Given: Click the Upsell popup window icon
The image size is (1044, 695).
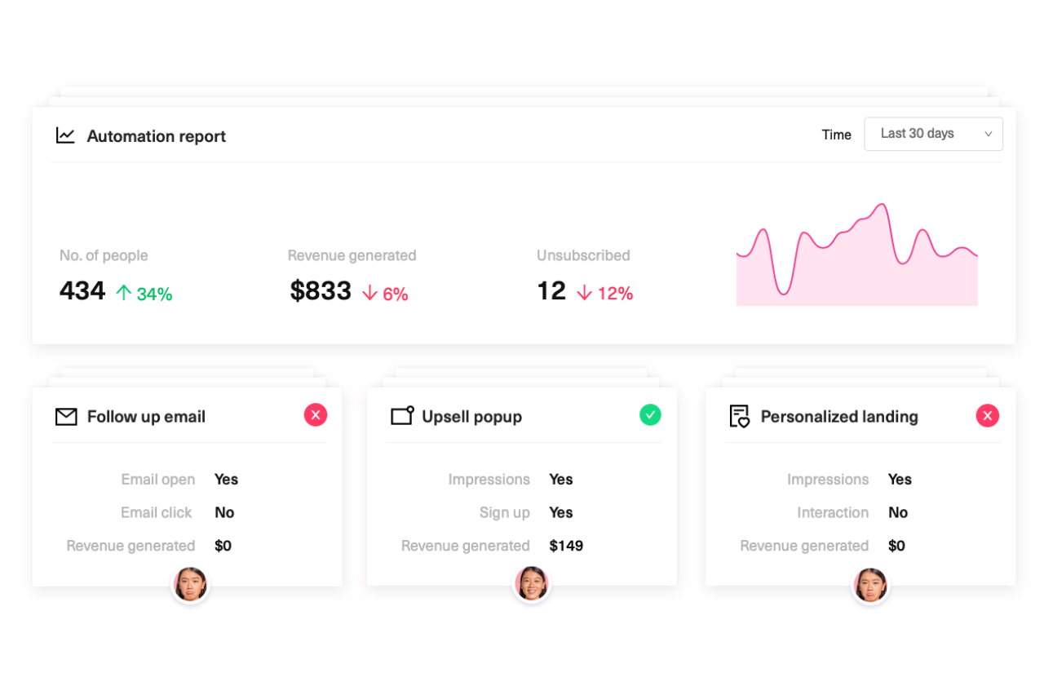Looking at the screenshot, I should point(402,416).
